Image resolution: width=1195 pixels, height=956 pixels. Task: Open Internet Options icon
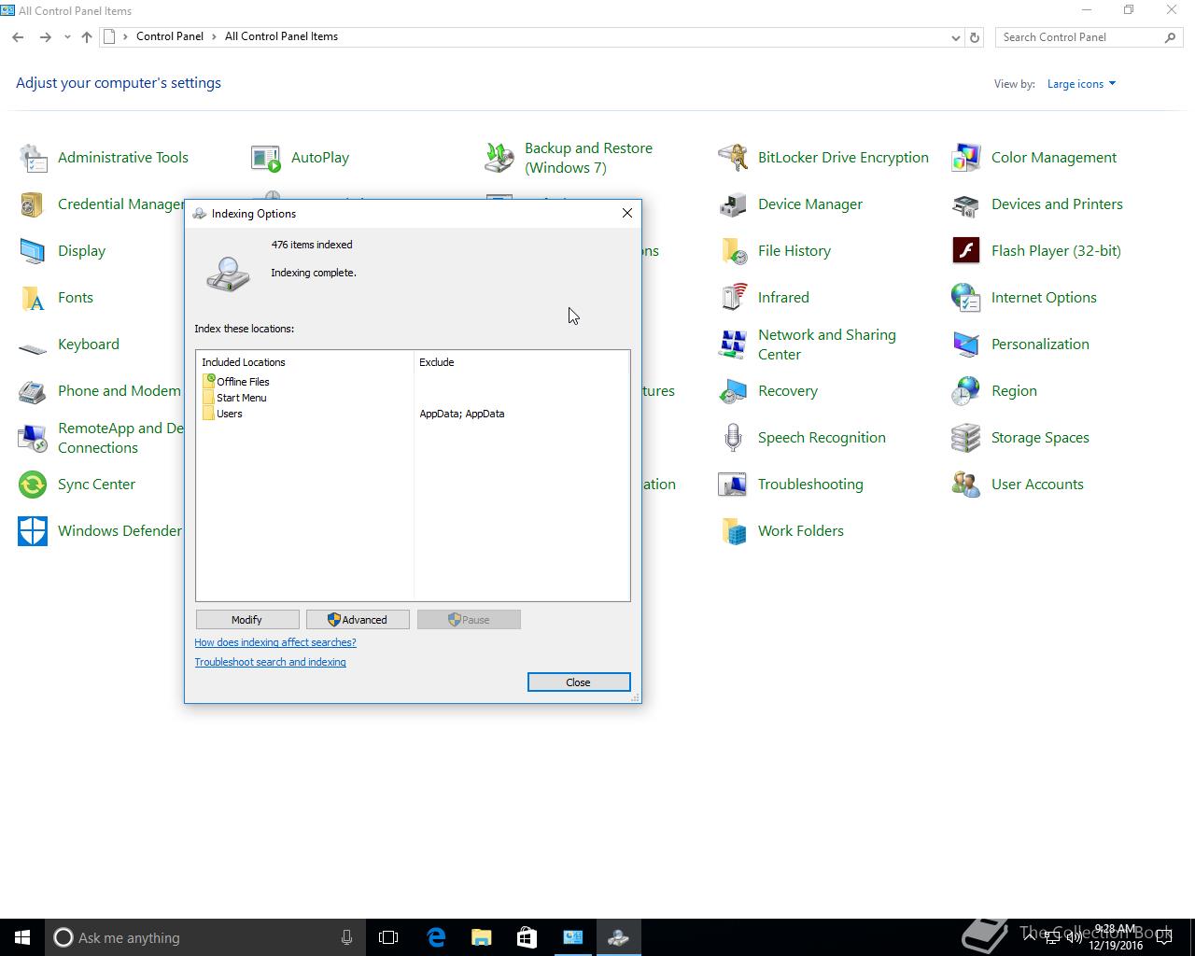click(966, 298)
